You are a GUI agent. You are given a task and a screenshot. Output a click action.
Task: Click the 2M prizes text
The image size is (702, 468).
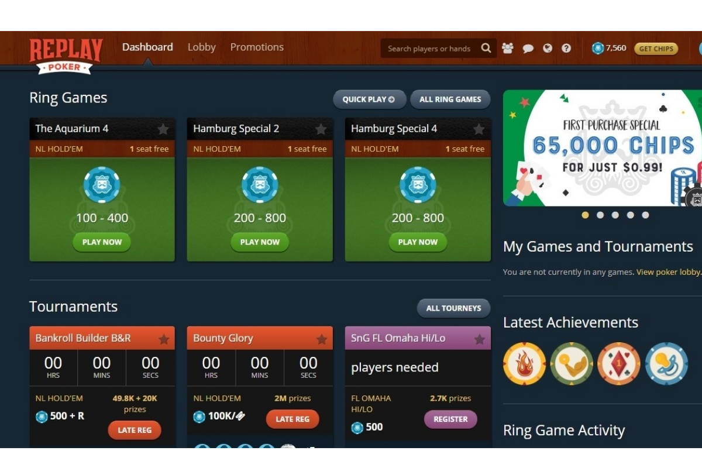pos(292,398)
